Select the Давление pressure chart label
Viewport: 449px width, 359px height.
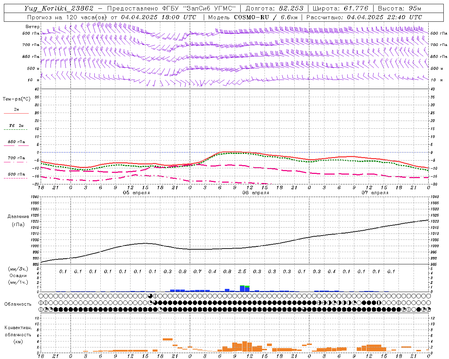(x=18, y=217)
